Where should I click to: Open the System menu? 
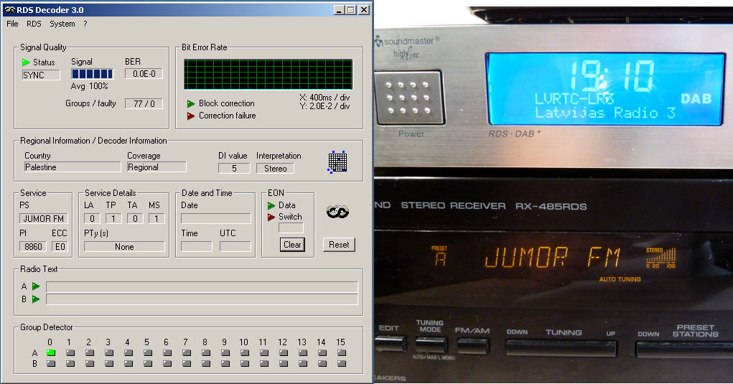pyautogui.click(x=62, y=24)
